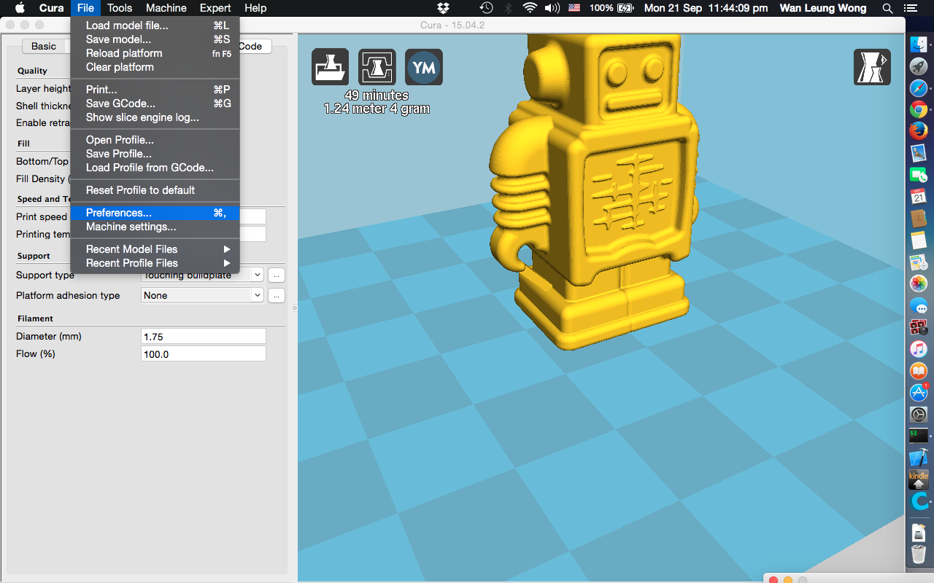Image resolution: width=934 pixels, height=583 pixels.
Task: Open Calendar in the Dock
Action: [x=918, y=196]
